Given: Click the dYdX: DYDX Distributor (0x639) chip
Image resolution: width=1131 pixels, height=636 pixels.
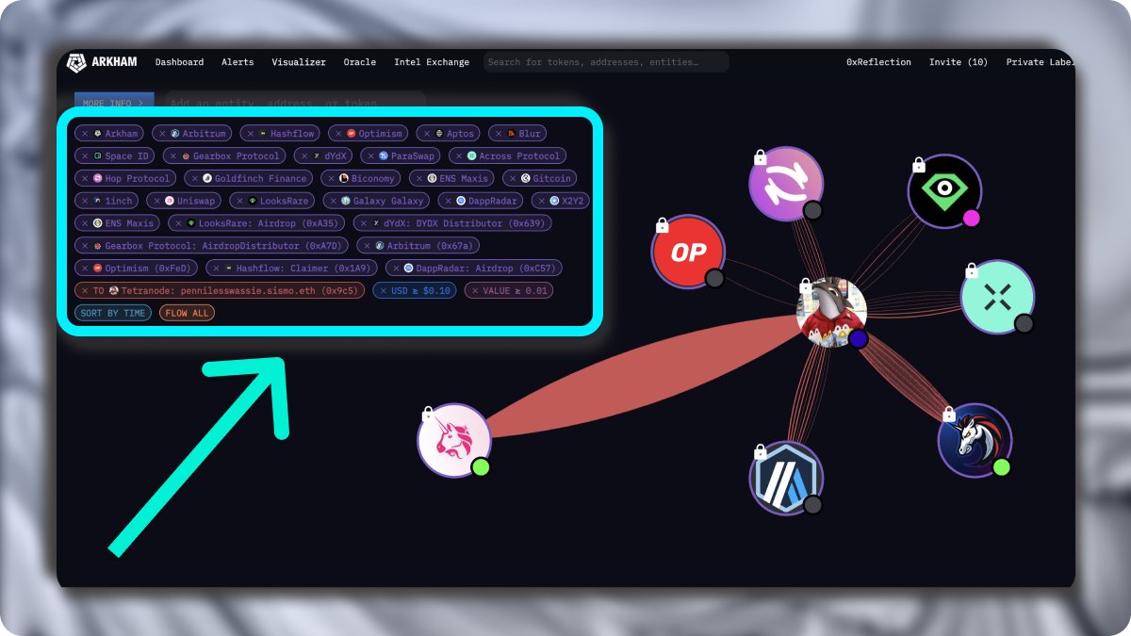Looking at the screenshot, I should click(x=452, y=223).
